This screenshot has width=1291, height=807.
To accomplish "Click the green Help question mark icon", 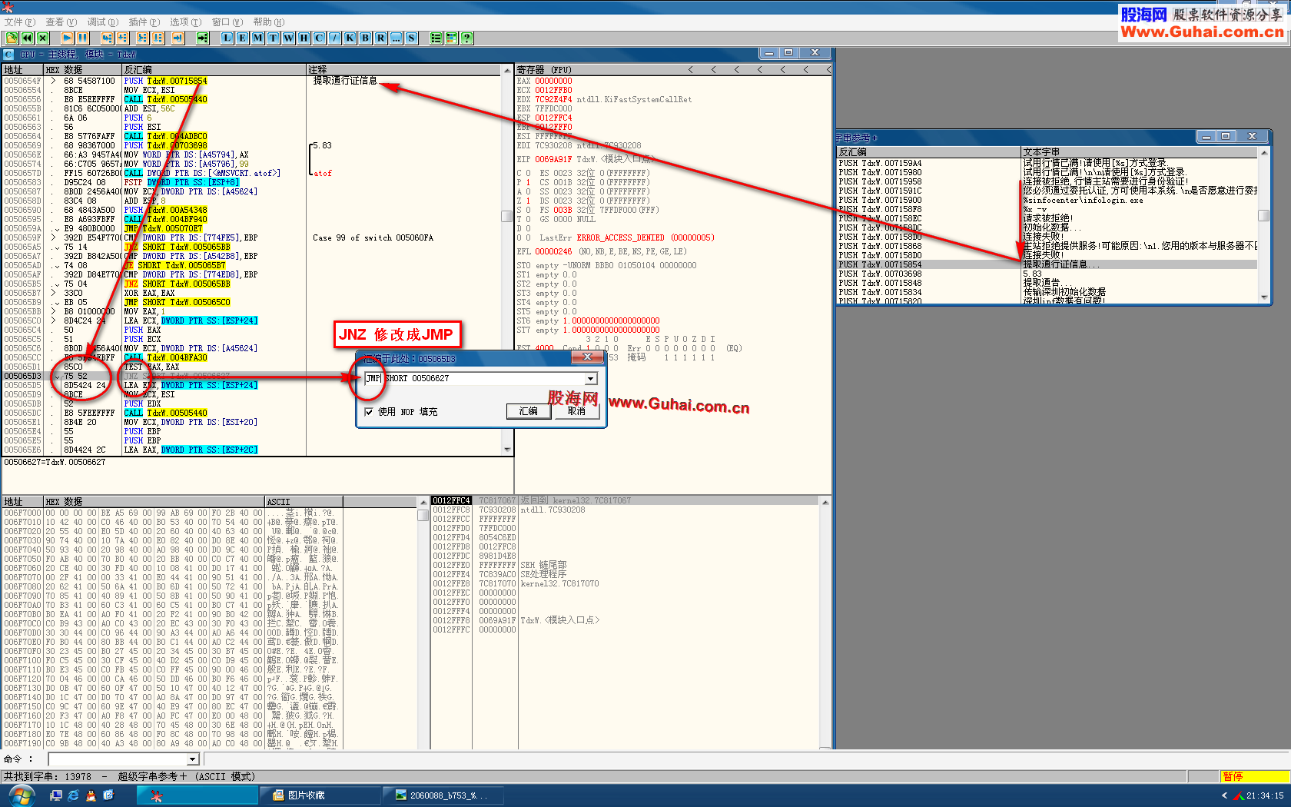I will click(x=467, y=38).
